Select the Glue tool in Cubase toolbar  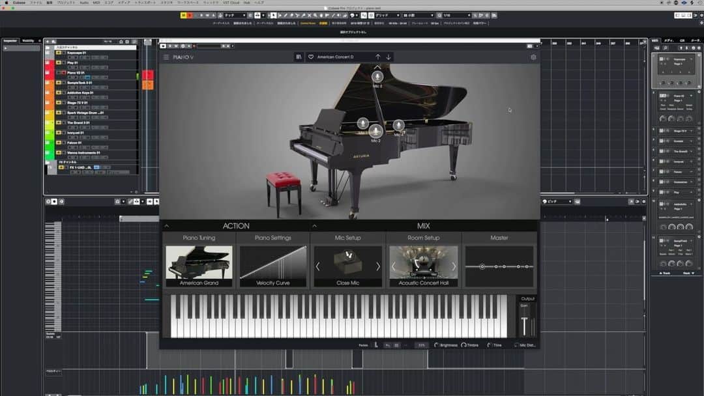pos(303,15)
